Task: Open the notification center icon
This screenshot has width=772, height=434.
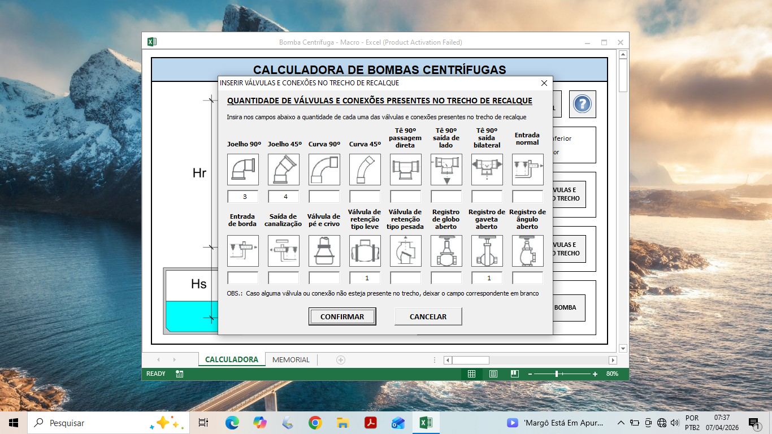Action: click(754, 423)
